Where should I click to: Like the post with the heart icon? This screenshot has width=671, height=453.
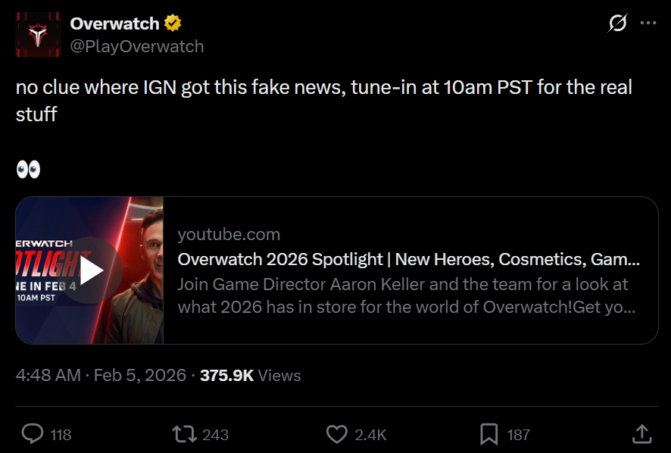coord(336,434)
